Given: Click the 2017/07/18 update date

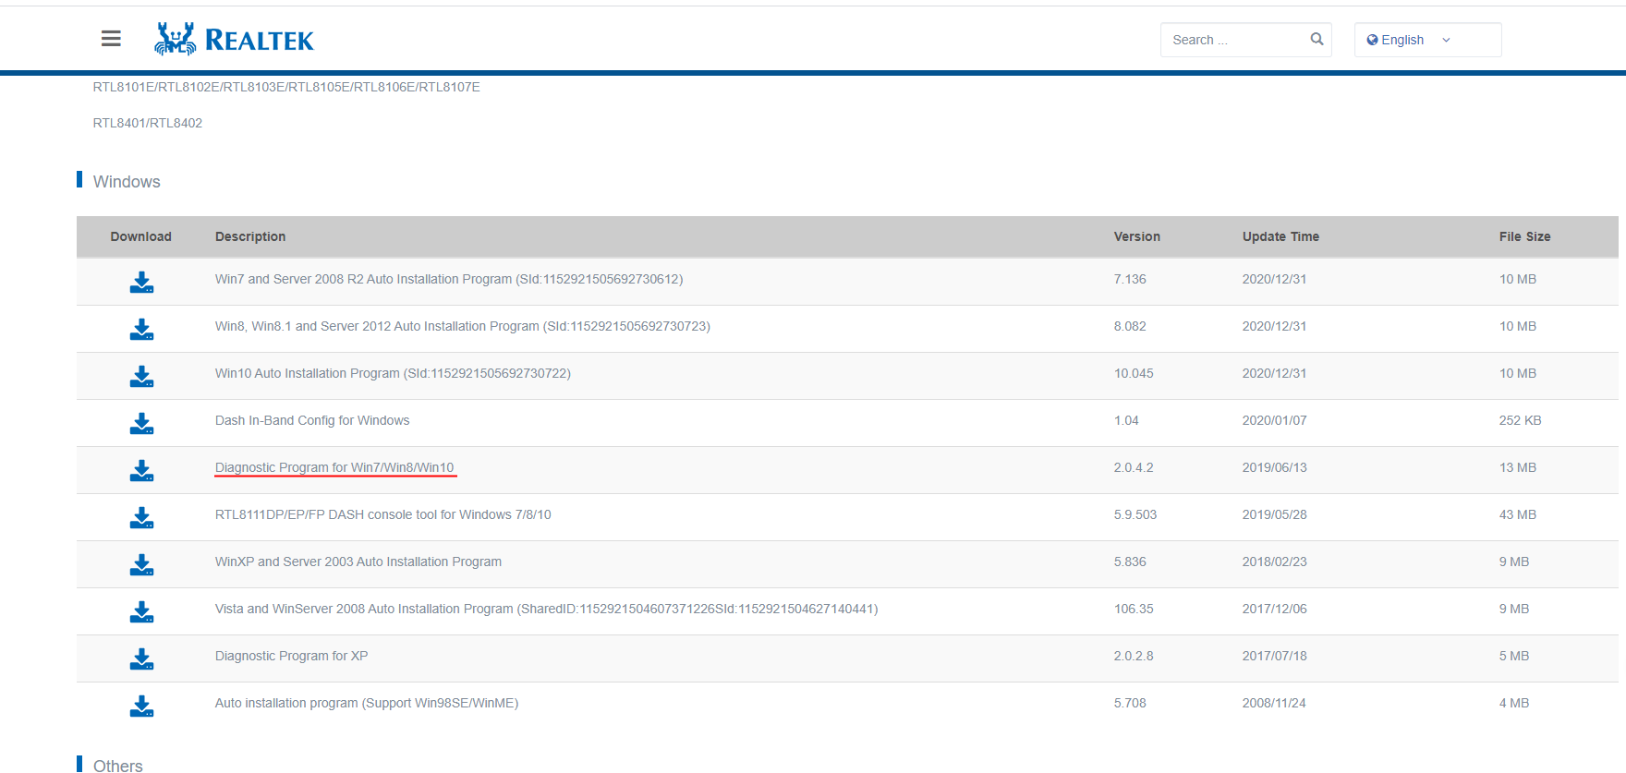Looking at the screenshot, I should click(x=1275, y=656).
